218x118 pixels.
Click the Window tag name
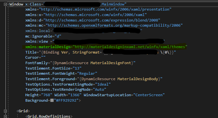[16, 4]
